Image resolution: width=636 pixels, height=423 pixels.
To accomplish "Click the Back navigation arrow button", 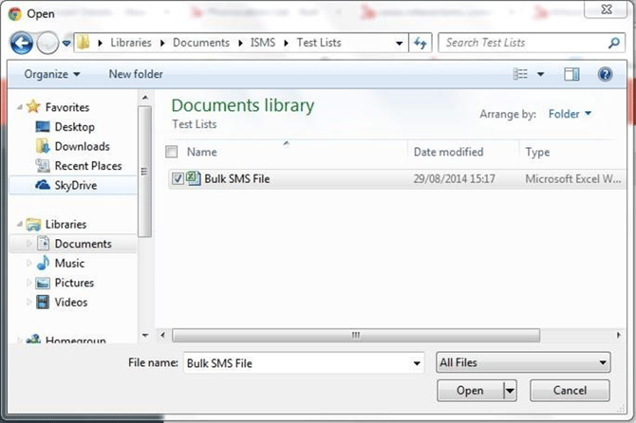I will [22, 43].
